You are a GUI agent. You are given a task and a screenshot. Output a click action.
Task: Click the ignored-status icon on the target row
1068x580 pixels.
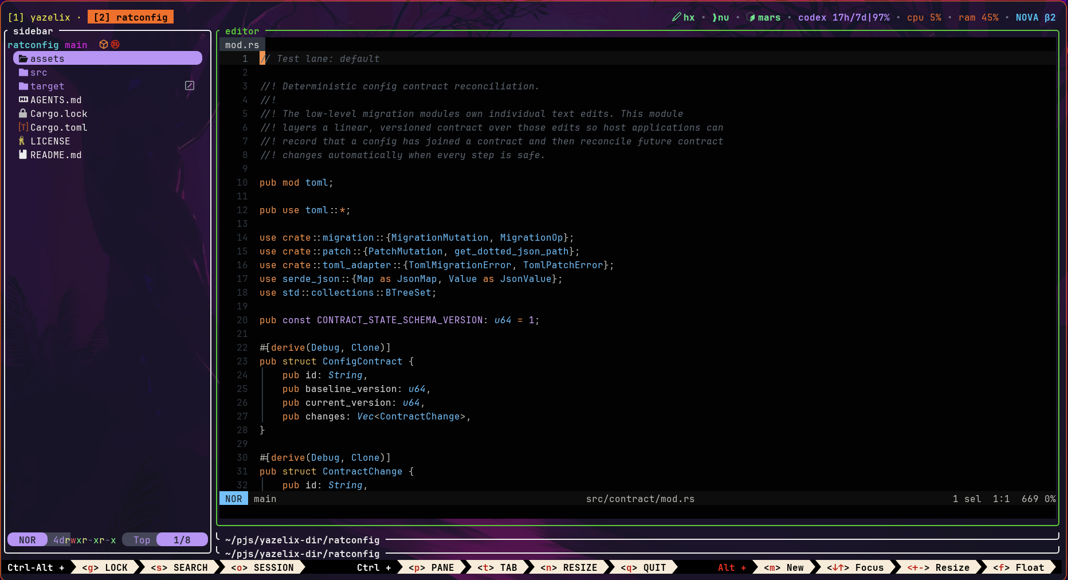(190, 85)
